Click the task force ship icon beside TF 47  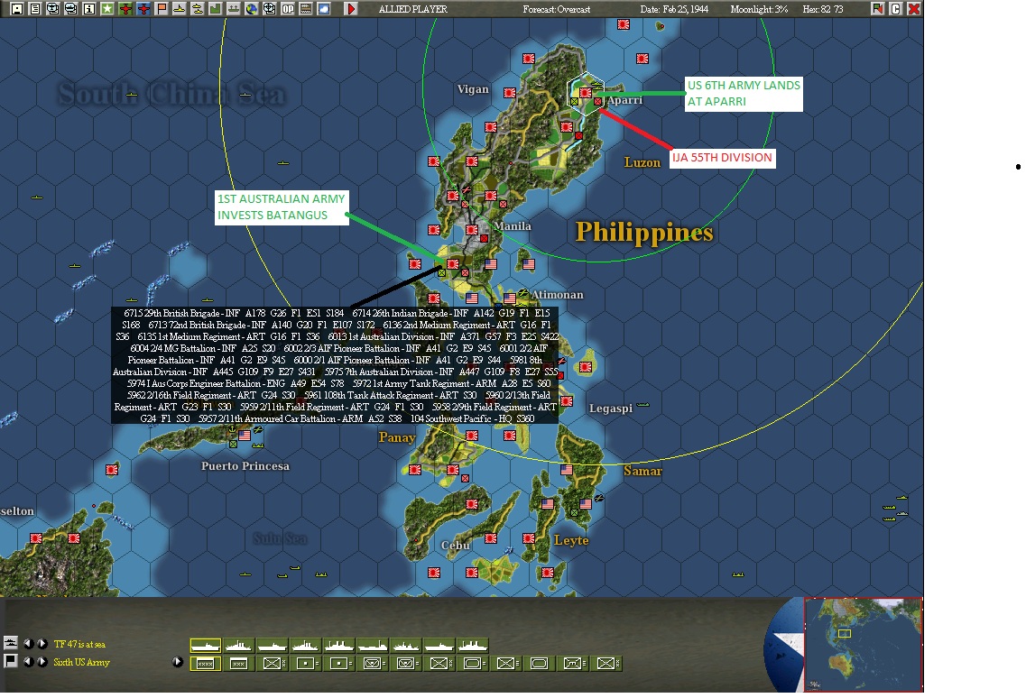point(11,643)
